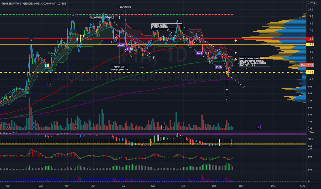Select the yellow up arrow at 15.8 line

(236, 41)
